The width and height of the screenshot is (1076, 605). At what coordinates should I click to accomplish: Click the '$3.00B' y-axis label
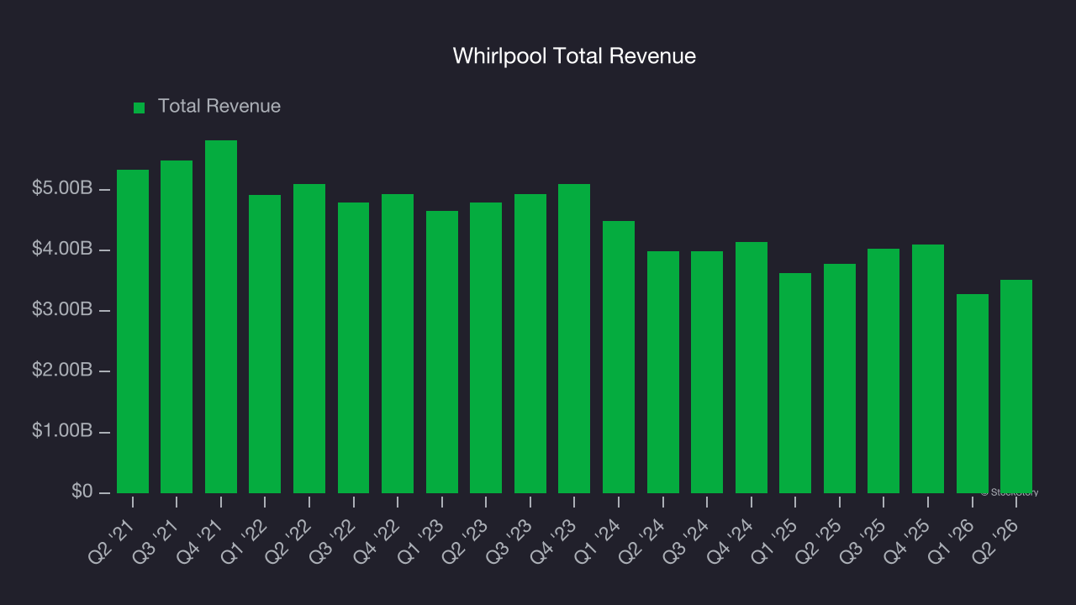tap(62, 309)
